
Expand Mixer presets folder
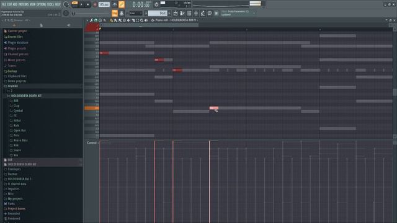coord(17,60)
